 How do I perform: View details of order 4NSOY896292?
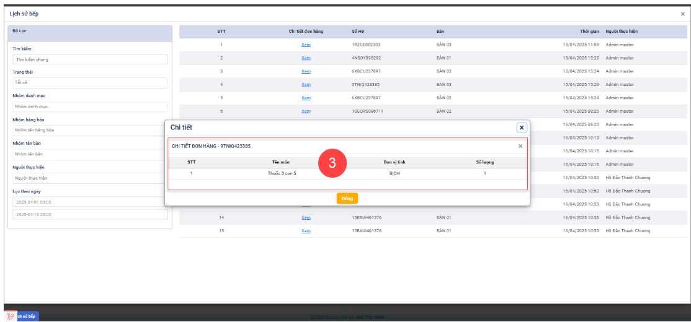306,58
